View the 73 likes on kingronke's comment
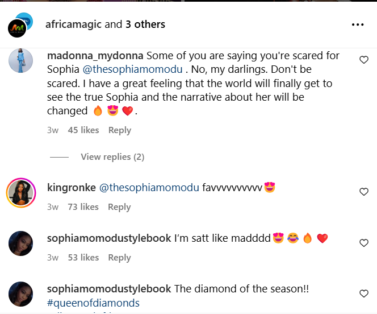The image size is (377, 314). (83, 207)
